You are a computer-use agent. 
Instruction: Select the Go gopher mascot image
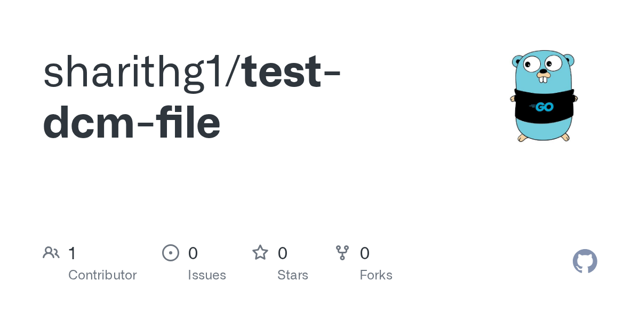(x=544, y=96)
